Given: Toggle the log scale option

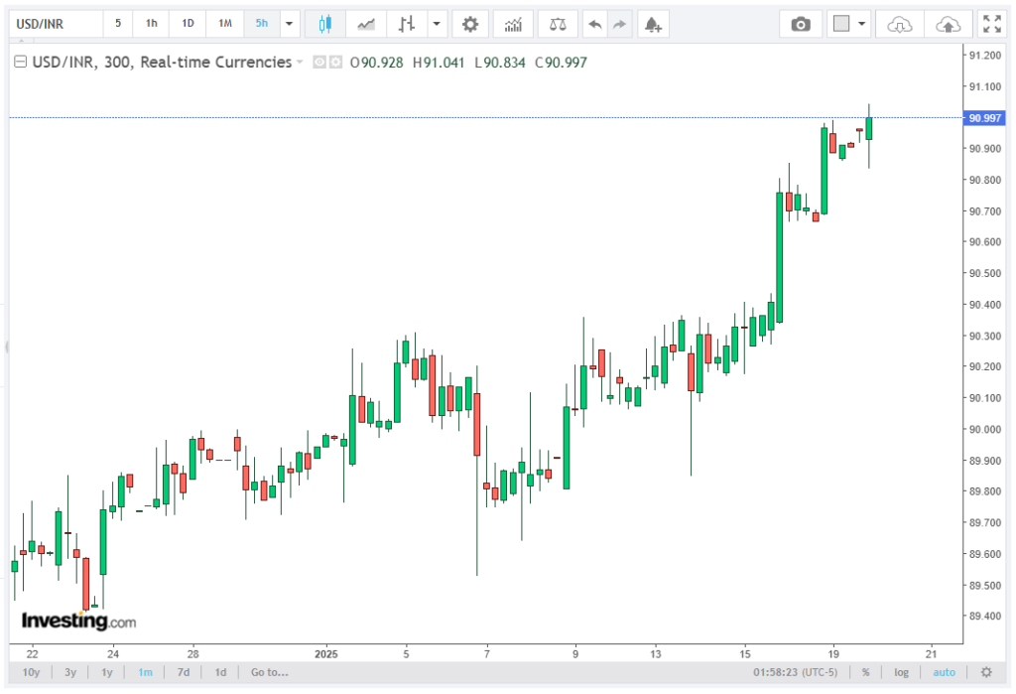Looking at the screenshot, I should tap(901, 672).
